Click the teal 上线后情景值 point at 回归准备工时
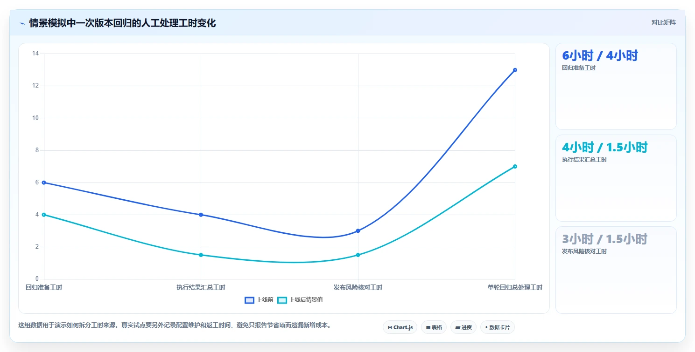Image resolution: width=695 pixels, height=352 pixels. tap(44, 215)
